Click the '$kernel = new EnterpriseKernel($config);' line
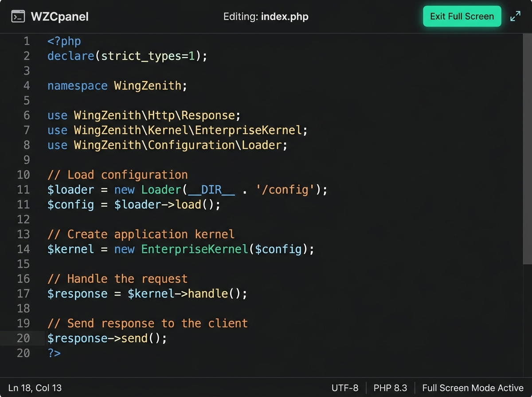This screenshot has height=397, width=532. coord(181,249)
